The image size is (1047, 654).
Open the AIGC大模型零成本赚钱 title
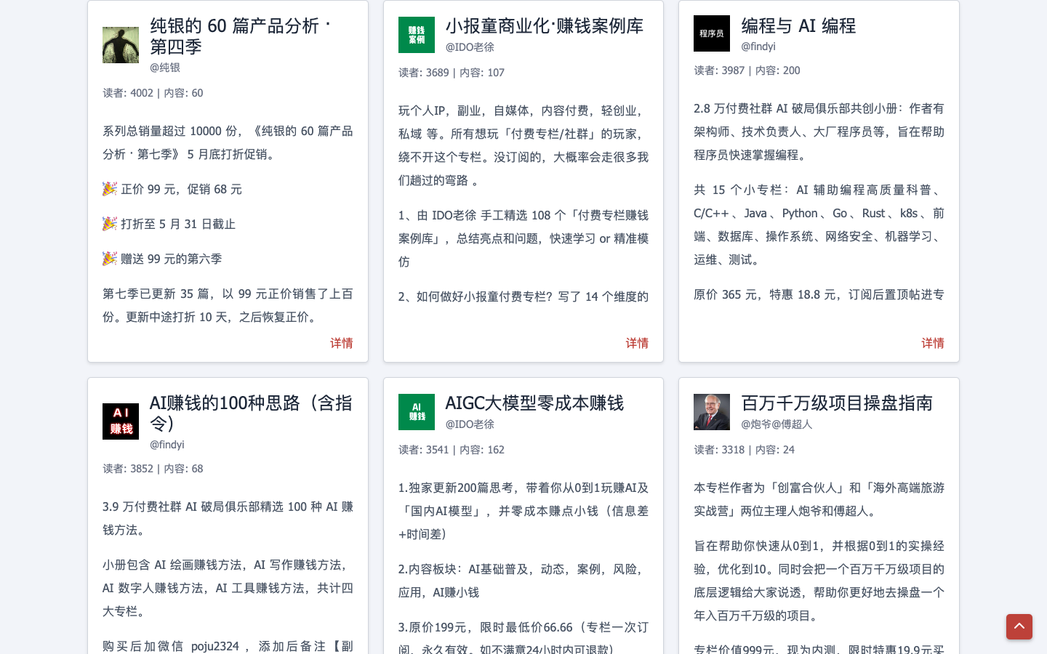pos(534,404)
